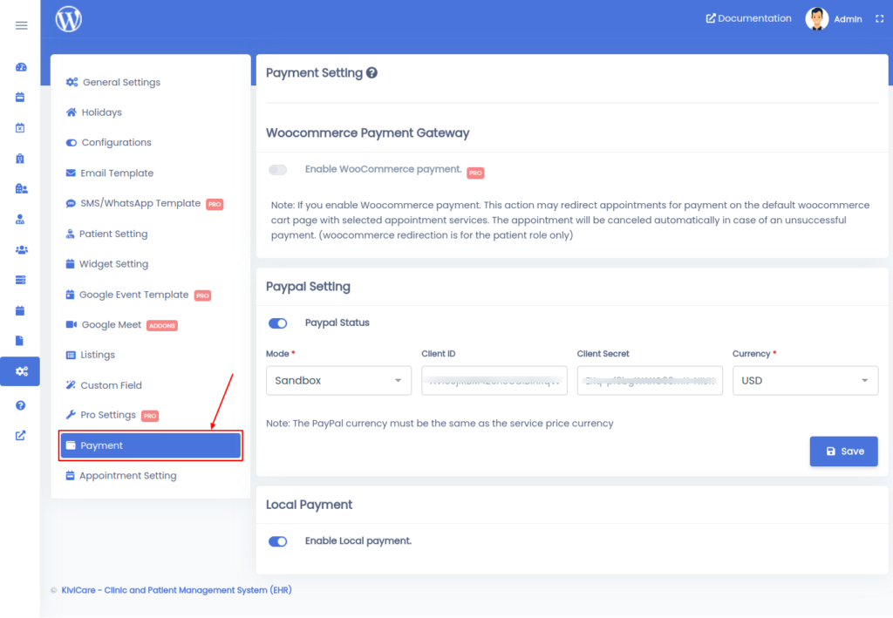
Task: Open the Documentation link
Action: (x=748, y=18)
